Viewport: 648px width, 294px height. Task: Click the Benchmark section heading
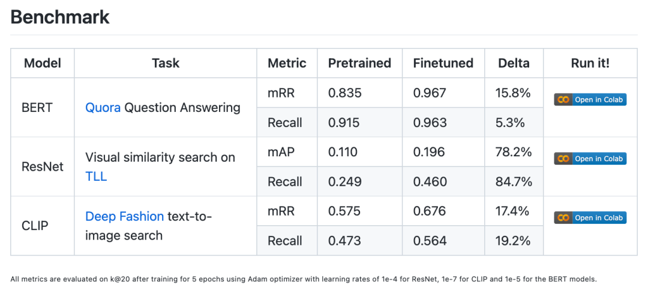coord(60,17)
